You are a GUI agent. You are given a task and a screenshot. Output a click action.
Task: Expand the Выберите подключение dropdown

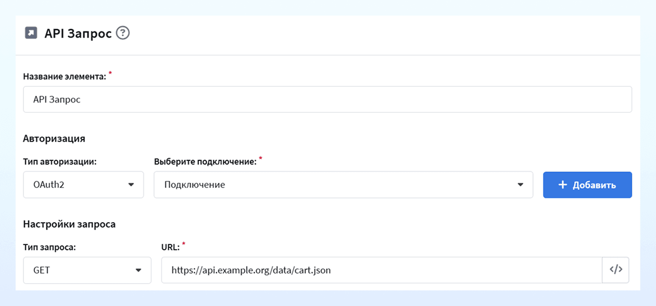(344, 185)
